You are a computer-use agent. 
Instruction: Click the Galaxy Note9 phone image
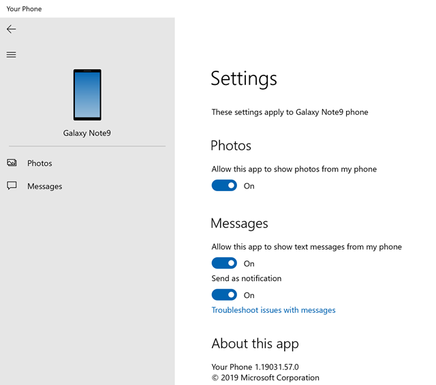87,95
